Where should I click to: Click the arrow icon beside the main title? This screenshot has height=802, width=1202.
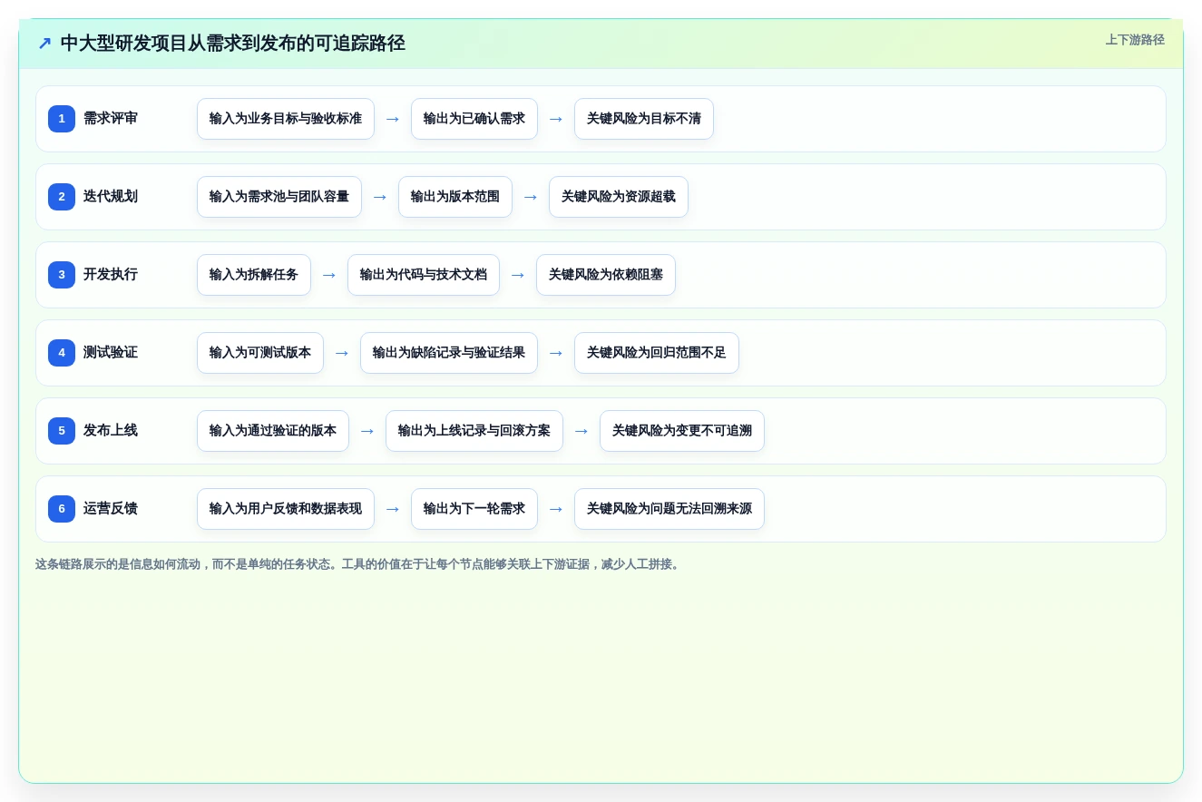[x=44, y=44]
